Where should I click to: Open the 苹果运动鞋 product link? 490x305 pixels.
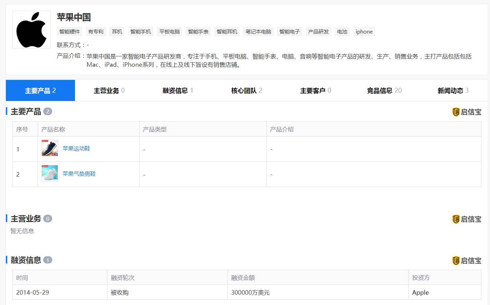pyautogui.click(x=76, y=148)
